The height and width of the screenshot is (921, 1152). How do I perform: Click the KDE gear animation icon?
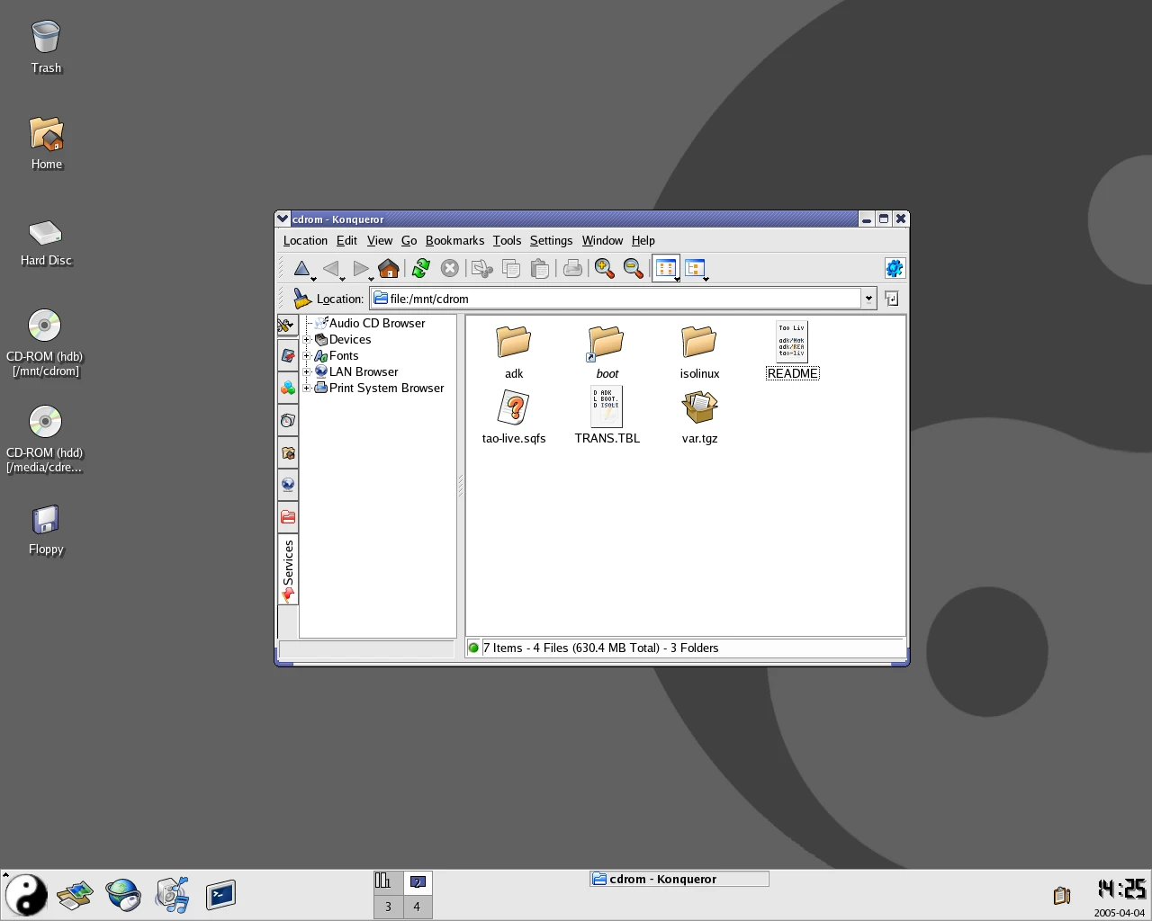tap(895, 268)
